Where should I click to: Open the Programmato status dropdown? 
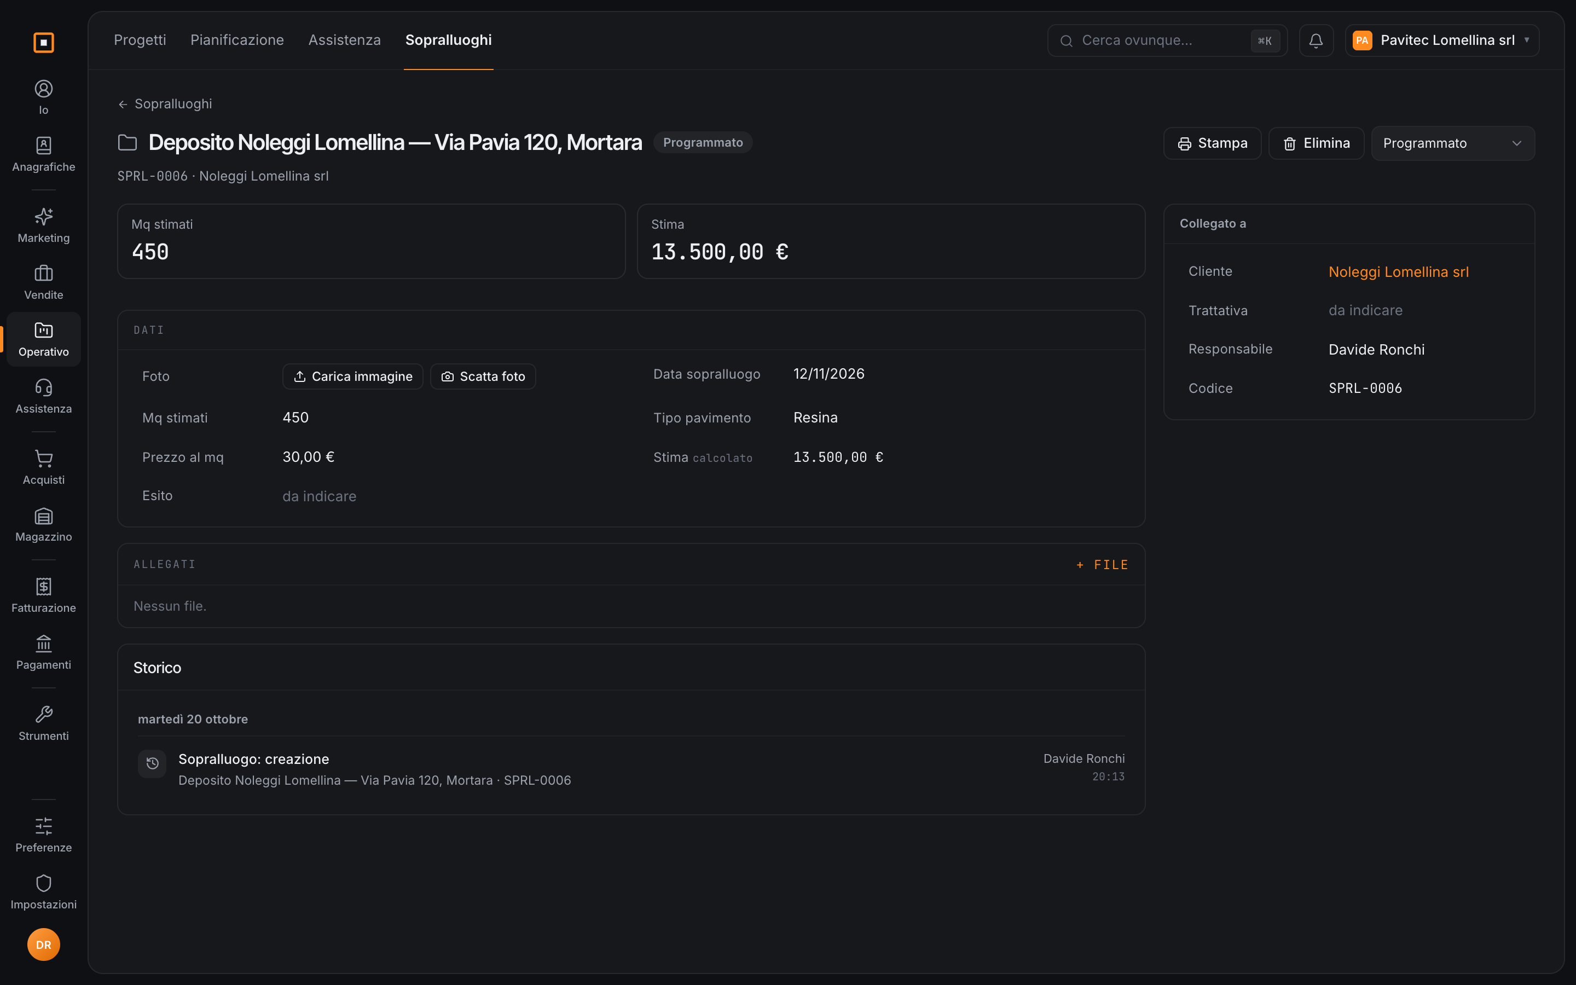(x=1452, y=143)
